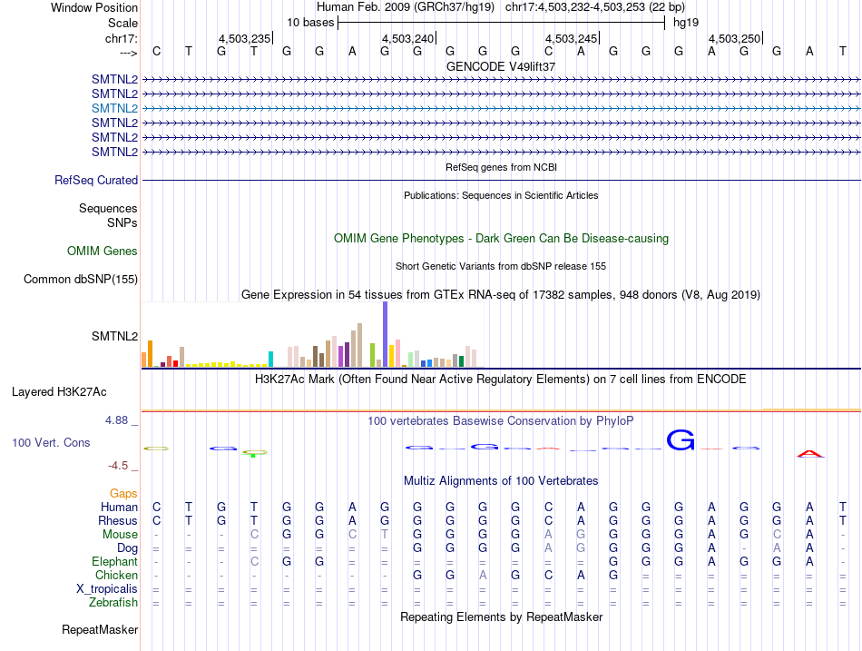
Task: Select the Elephant species label
Action: coord(114,562)
